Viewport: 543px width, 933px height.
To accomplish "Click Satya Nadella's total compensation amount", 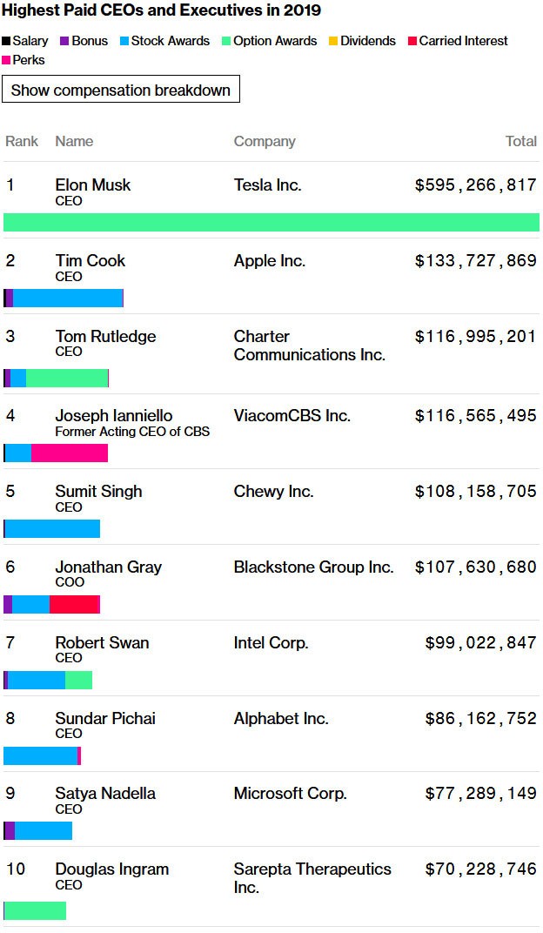I will pyautogui.click(x=480, y=794).
